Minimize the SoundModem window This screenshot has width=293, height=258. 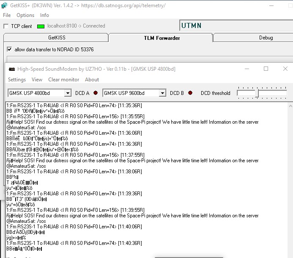pyautogui.click(x=247, y=69)
